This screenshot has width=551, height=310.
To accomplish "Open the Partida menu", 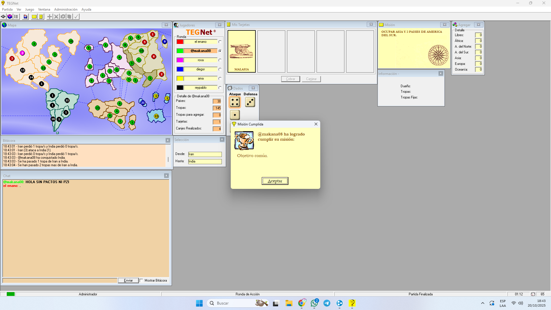I will click(7, 9).
